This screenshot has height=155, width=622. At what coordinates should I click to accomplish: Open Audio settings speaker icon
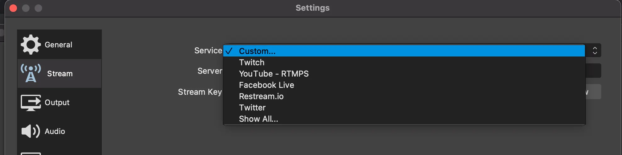pyautogui.click(x=31, y=131)
